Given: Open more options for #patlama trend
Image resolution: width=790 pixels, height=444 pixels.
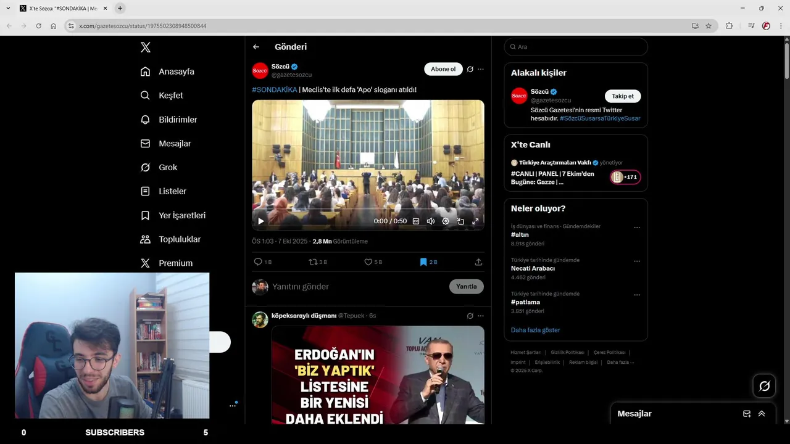Looking at the screenshot, I should click(637, 295).
